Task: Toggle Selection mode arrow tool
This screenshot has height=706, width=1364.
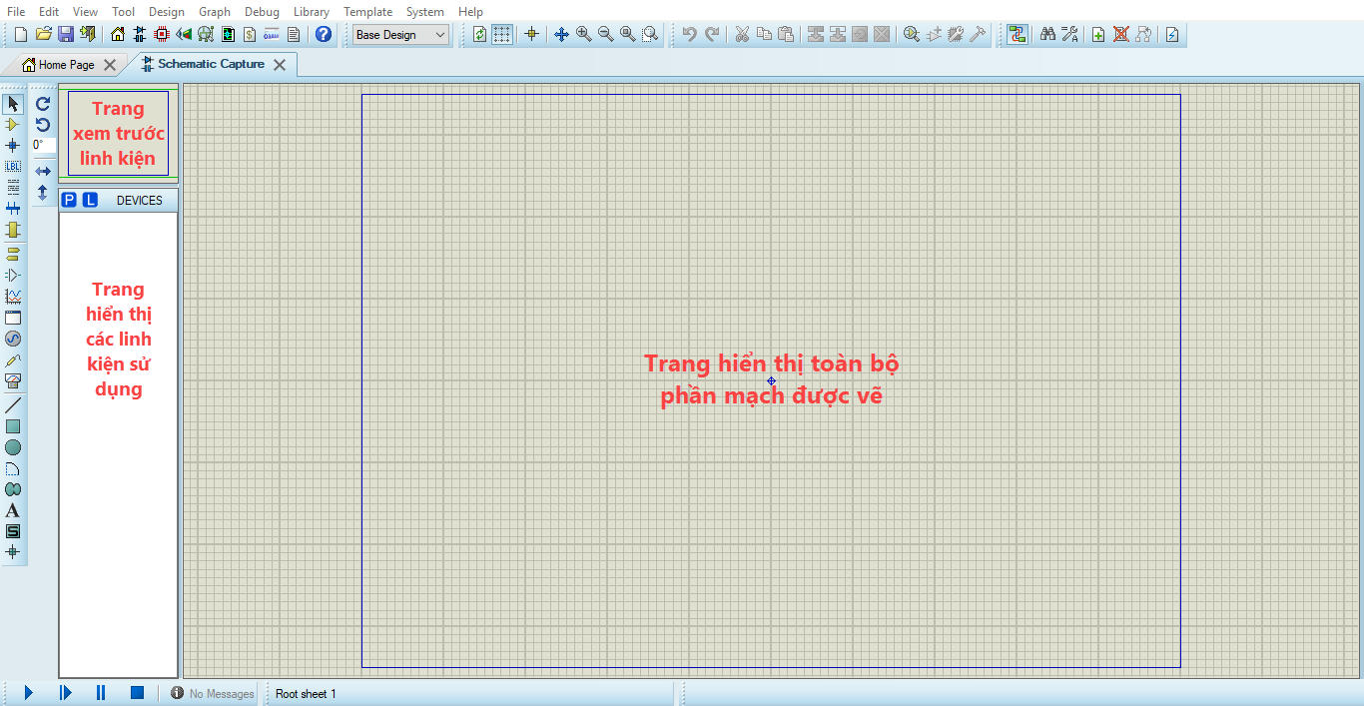Action: pos(13,104)
